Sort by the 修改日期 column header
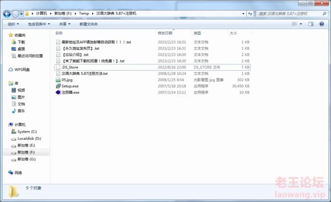331x202 pixels. [x=165, y=33]
